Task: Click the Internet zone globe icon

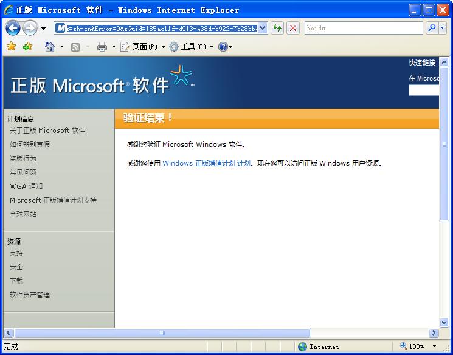Action: [x=302, y=347]
